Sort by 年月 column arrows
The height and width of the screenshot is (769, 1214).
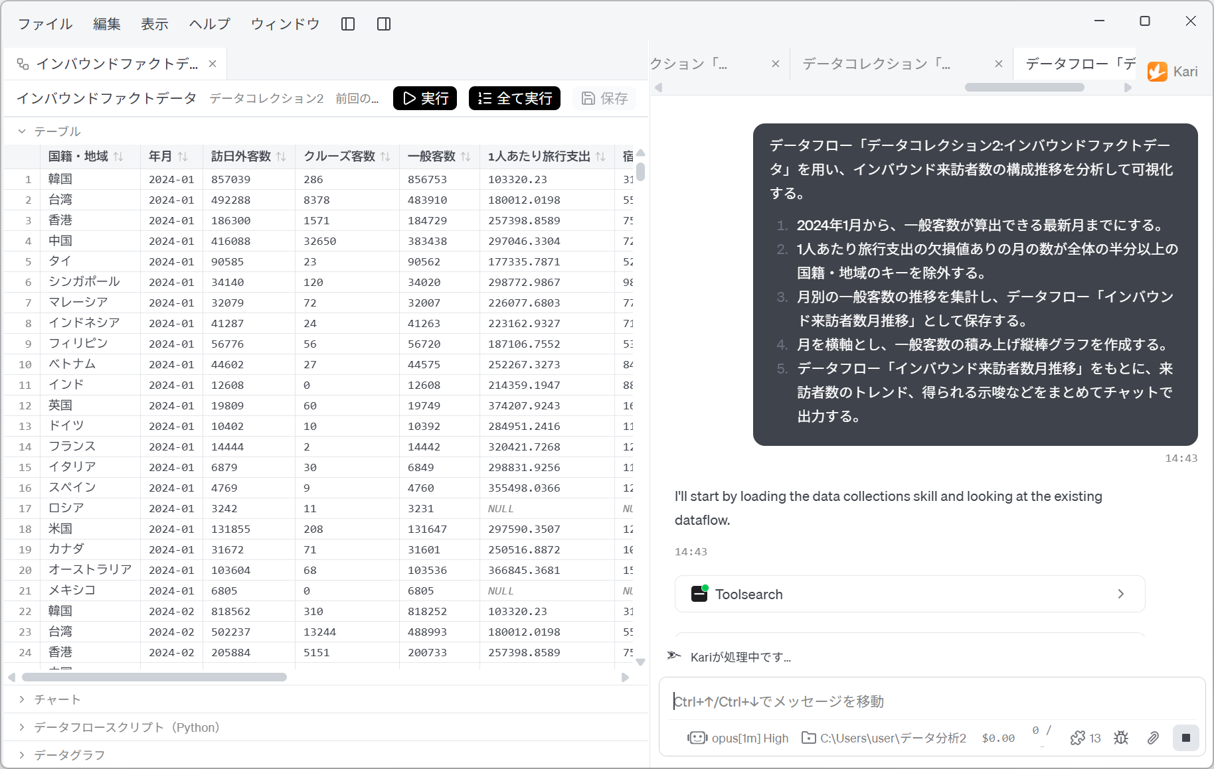tap(183, 157)
